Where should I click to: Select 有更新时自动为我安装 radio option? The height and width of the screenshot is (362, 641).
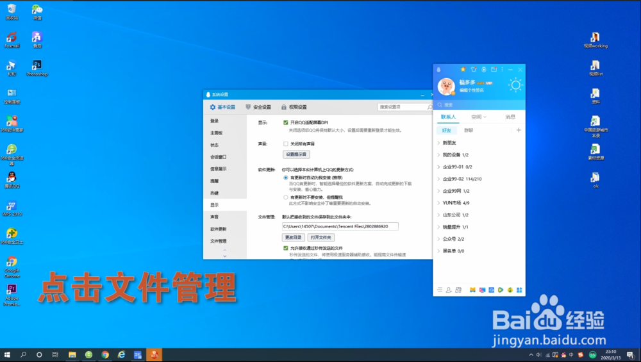286,177
